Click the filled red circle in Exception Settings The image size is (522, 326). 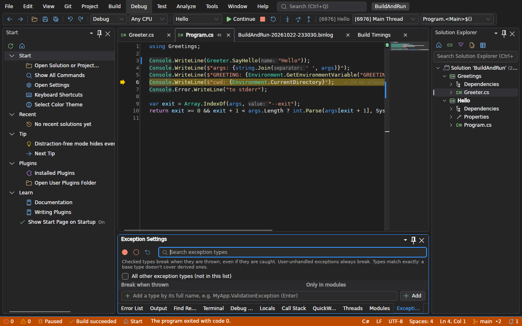tap(125, 252)
